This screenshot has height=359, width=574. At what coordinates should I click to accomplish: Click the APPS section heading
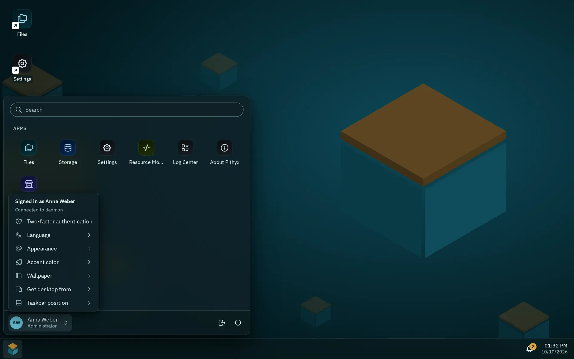[x=20, y=128]
